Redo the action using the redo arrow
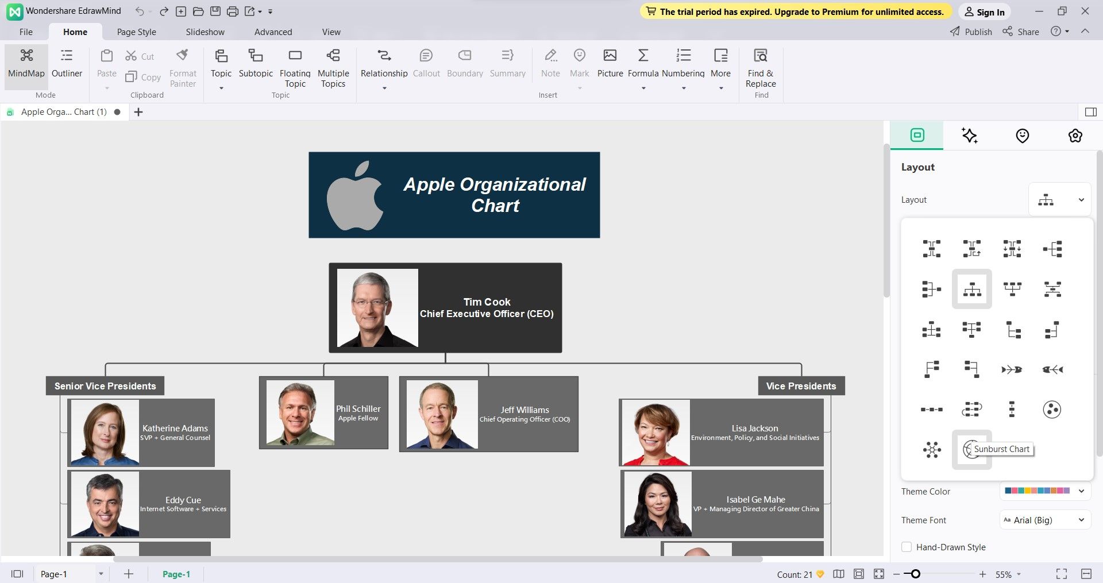The width and height of the screenshot is (1103, 583). (x=164, y=11)
